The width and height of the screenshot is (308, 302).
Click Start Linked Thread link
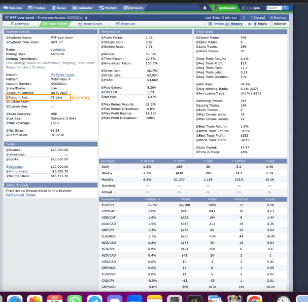[21, 194]
